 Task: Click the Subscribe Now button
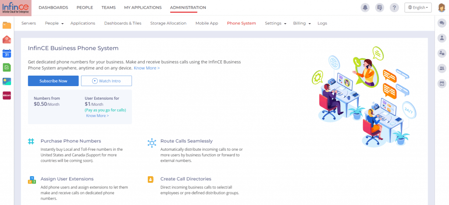click(53, 81)
